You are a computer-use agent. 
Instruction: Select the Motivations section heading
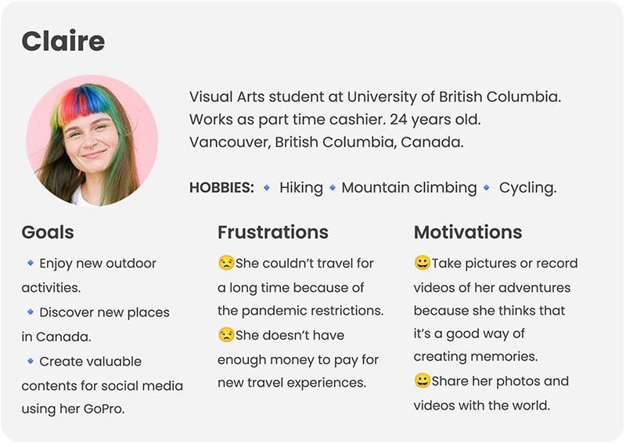(x=468, y=232)
